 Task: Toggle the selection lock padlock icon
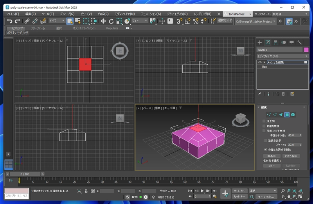point(86,191)
